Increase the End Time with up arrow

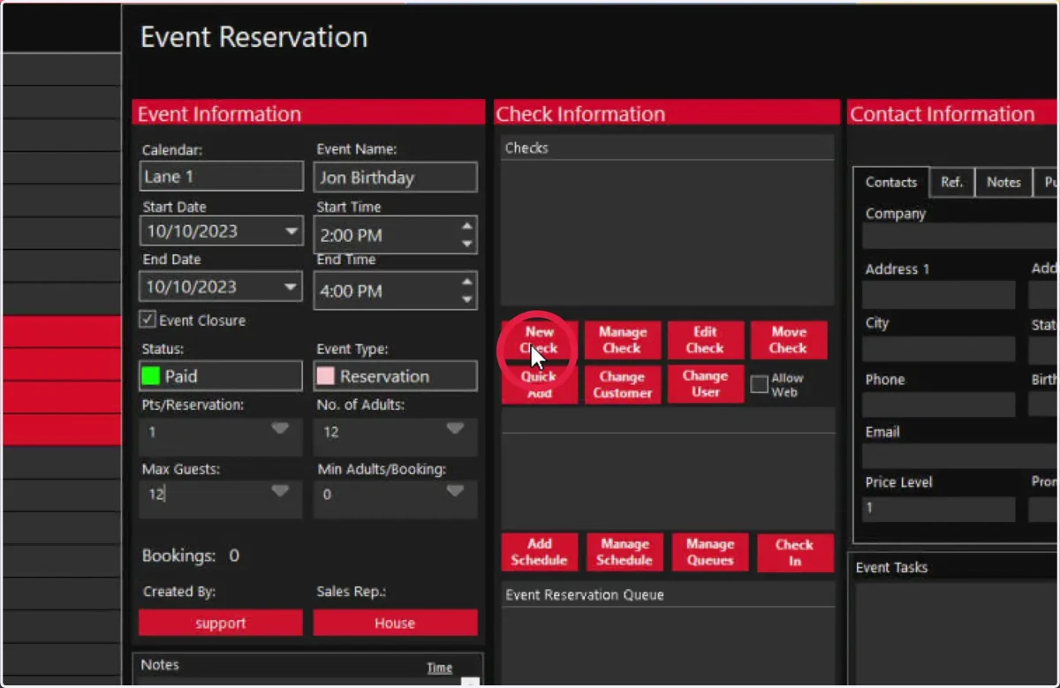tap(467, 282)
